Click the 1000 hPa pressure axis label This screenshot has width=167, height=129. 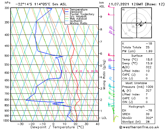coord(6,121)
